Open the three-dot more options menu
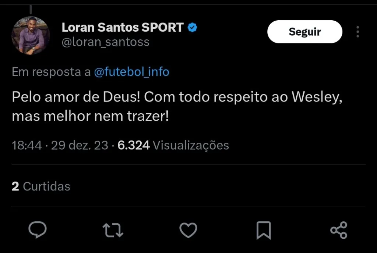 [x=357, y=32]
